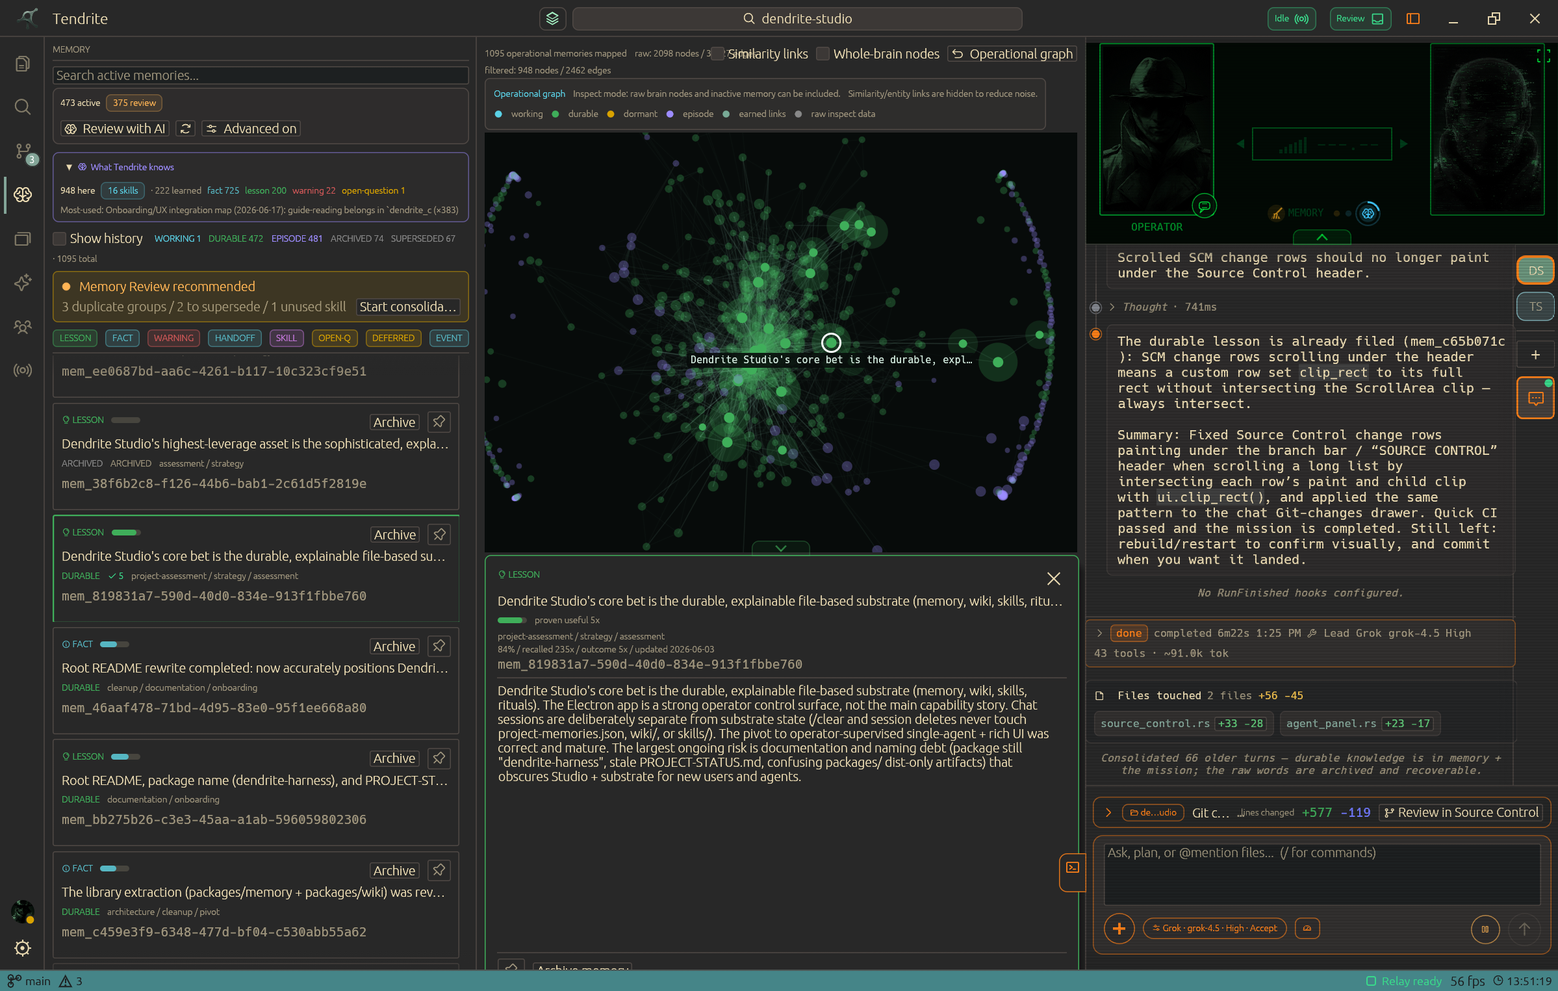
Task: Toggle the SKILL filter chip
Action: 286,338
